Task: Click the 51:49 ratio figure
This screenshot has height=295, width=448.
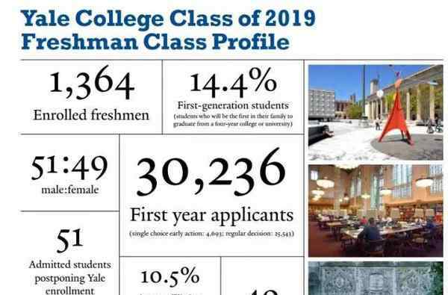Action: pos(69,168)
